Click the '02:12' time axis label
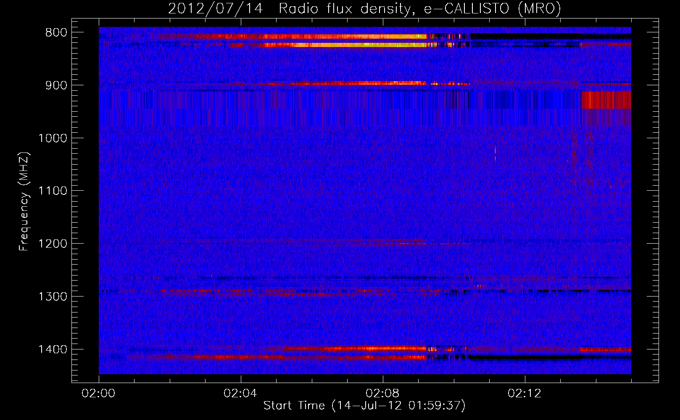 [x=524, y=394]
